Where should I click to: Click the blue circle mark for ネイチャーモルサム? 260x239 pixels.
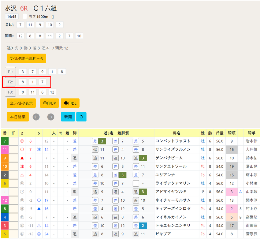pyautogui.click(x=39, y=200)
